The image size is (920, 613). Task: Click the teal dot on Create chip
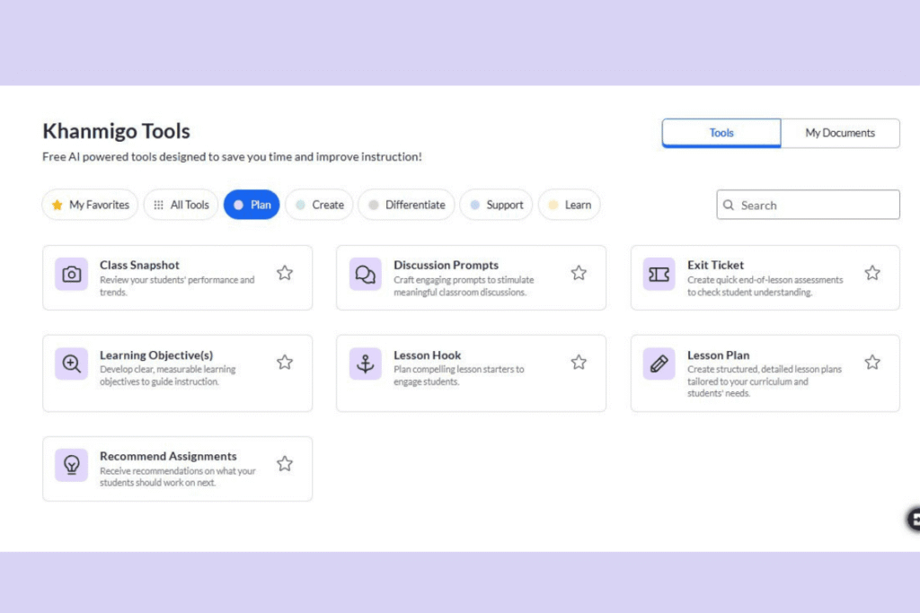(x=300, y=205)
